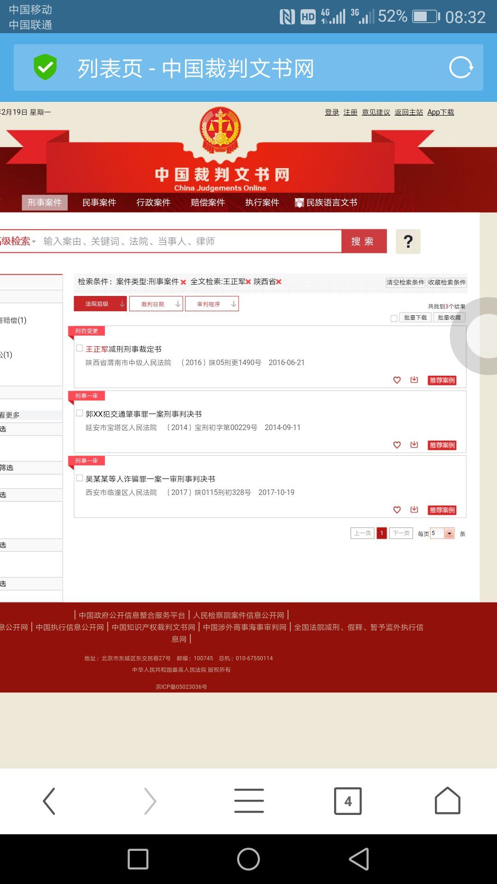Check the select-all box beside 批量下载
Viewport: 497px width, 884px height.
394,318
